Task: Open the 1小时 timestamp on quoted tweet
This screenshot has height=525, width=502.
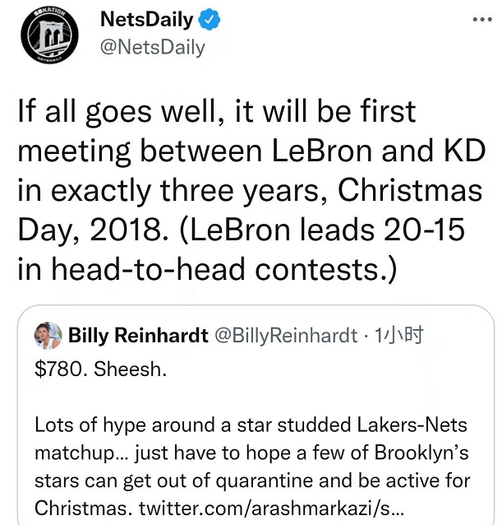Action: (x=398, y=335)
